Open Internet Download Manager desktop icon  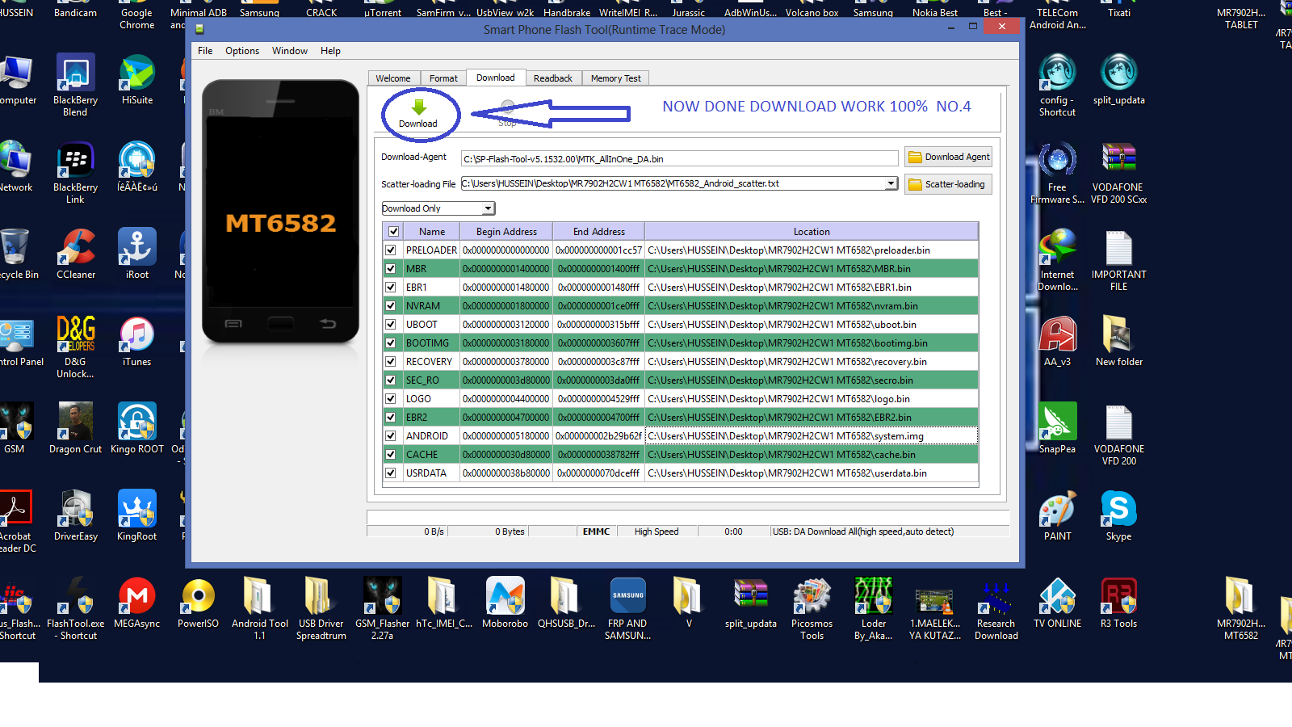pos(1057,259)
